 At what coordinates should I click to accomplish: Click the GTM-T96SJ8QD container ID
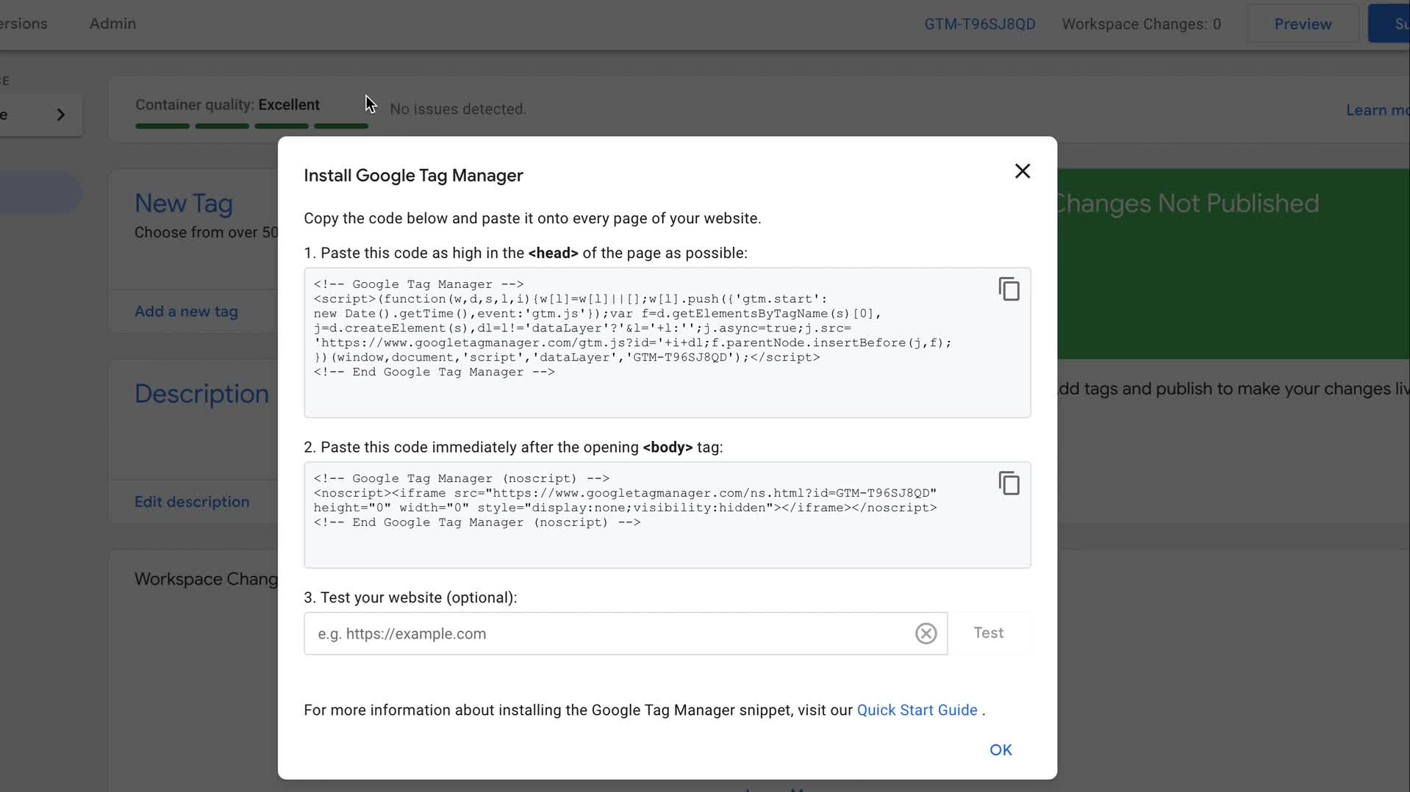tap(979, 24)
